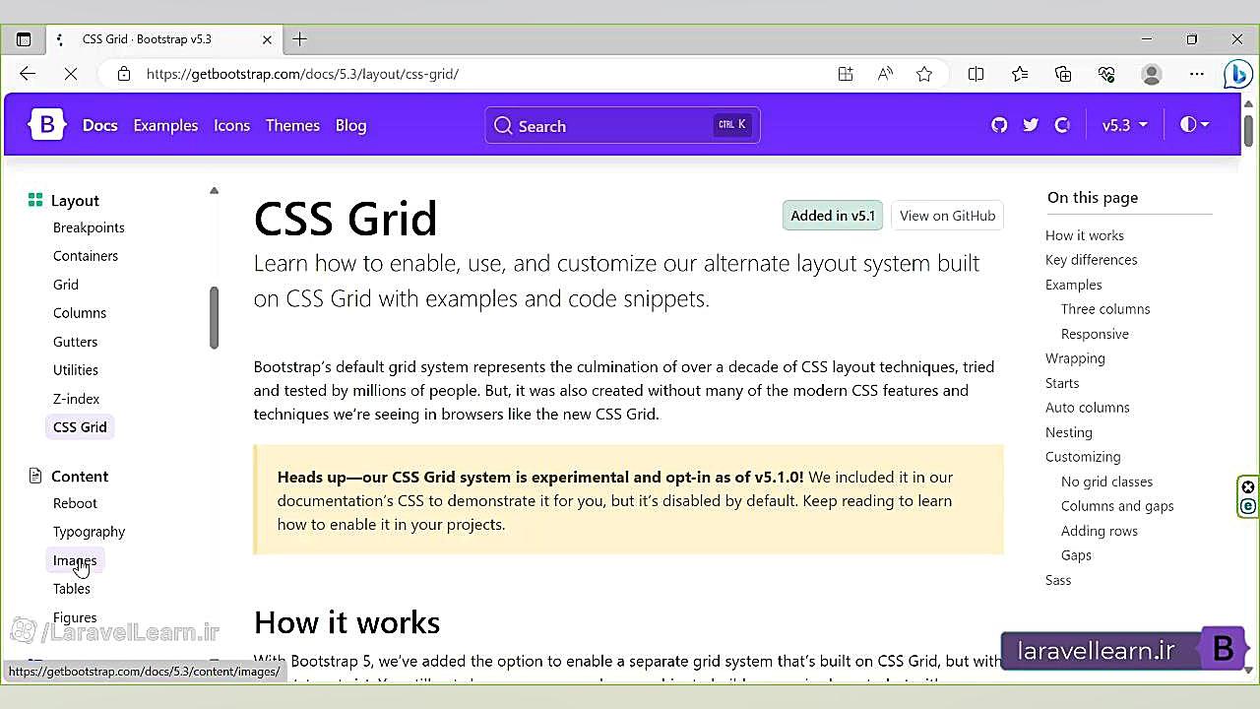Screen dimensions: 1260x709
Task: Add page to favorites star icon
Action: point(924,74)
